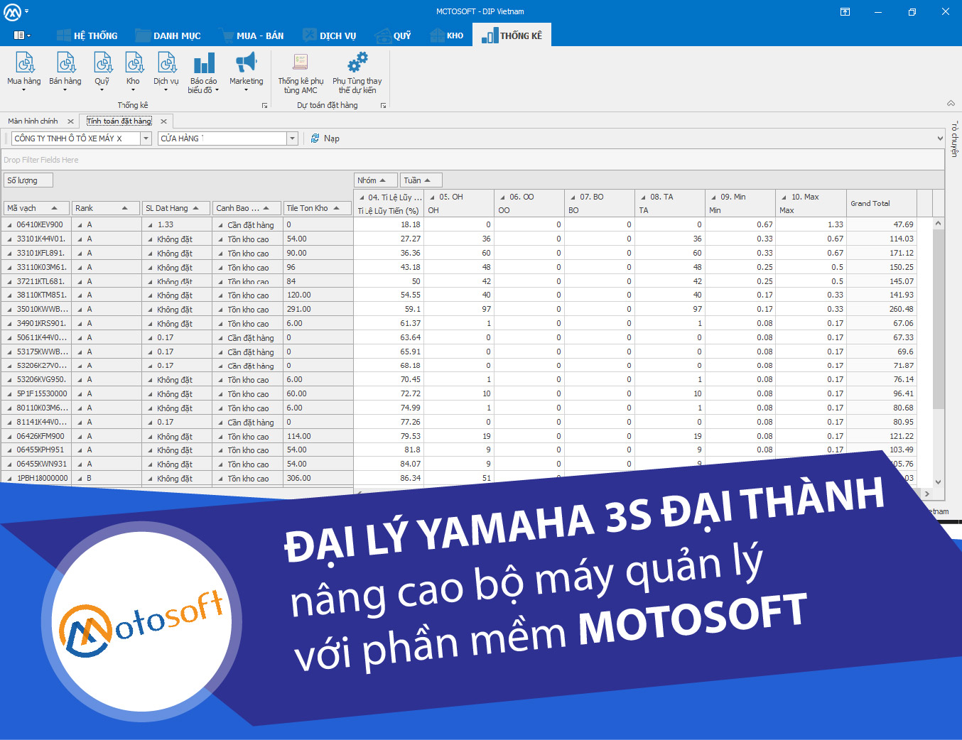The width and height of the screenshot is (962, 740).
Task: Click the vertical scrollbar up arrow
Action: 939,223
